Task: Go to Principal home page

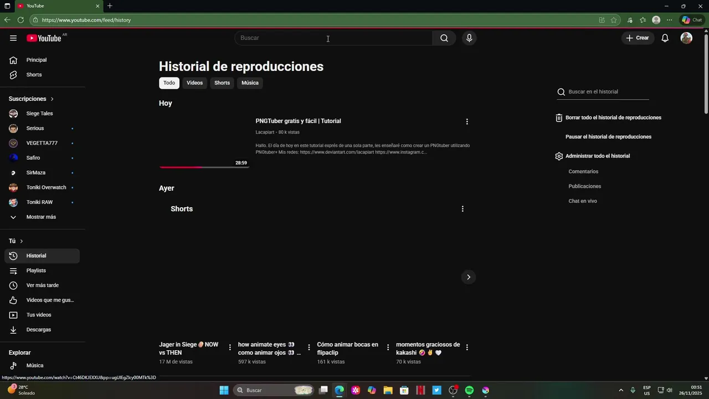Action: coord(42,60)
